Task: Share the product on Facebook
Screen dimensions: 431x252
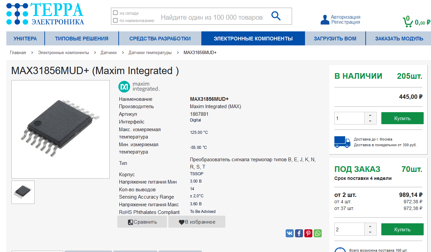Action: 299,233
